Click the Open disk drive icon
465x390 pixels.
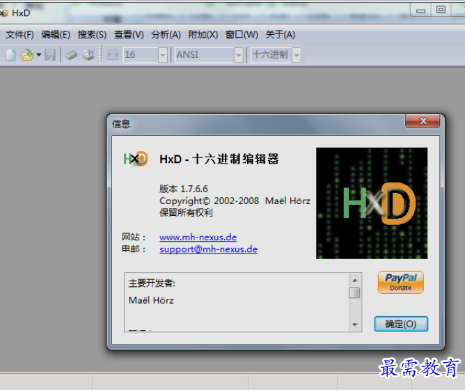88,55
